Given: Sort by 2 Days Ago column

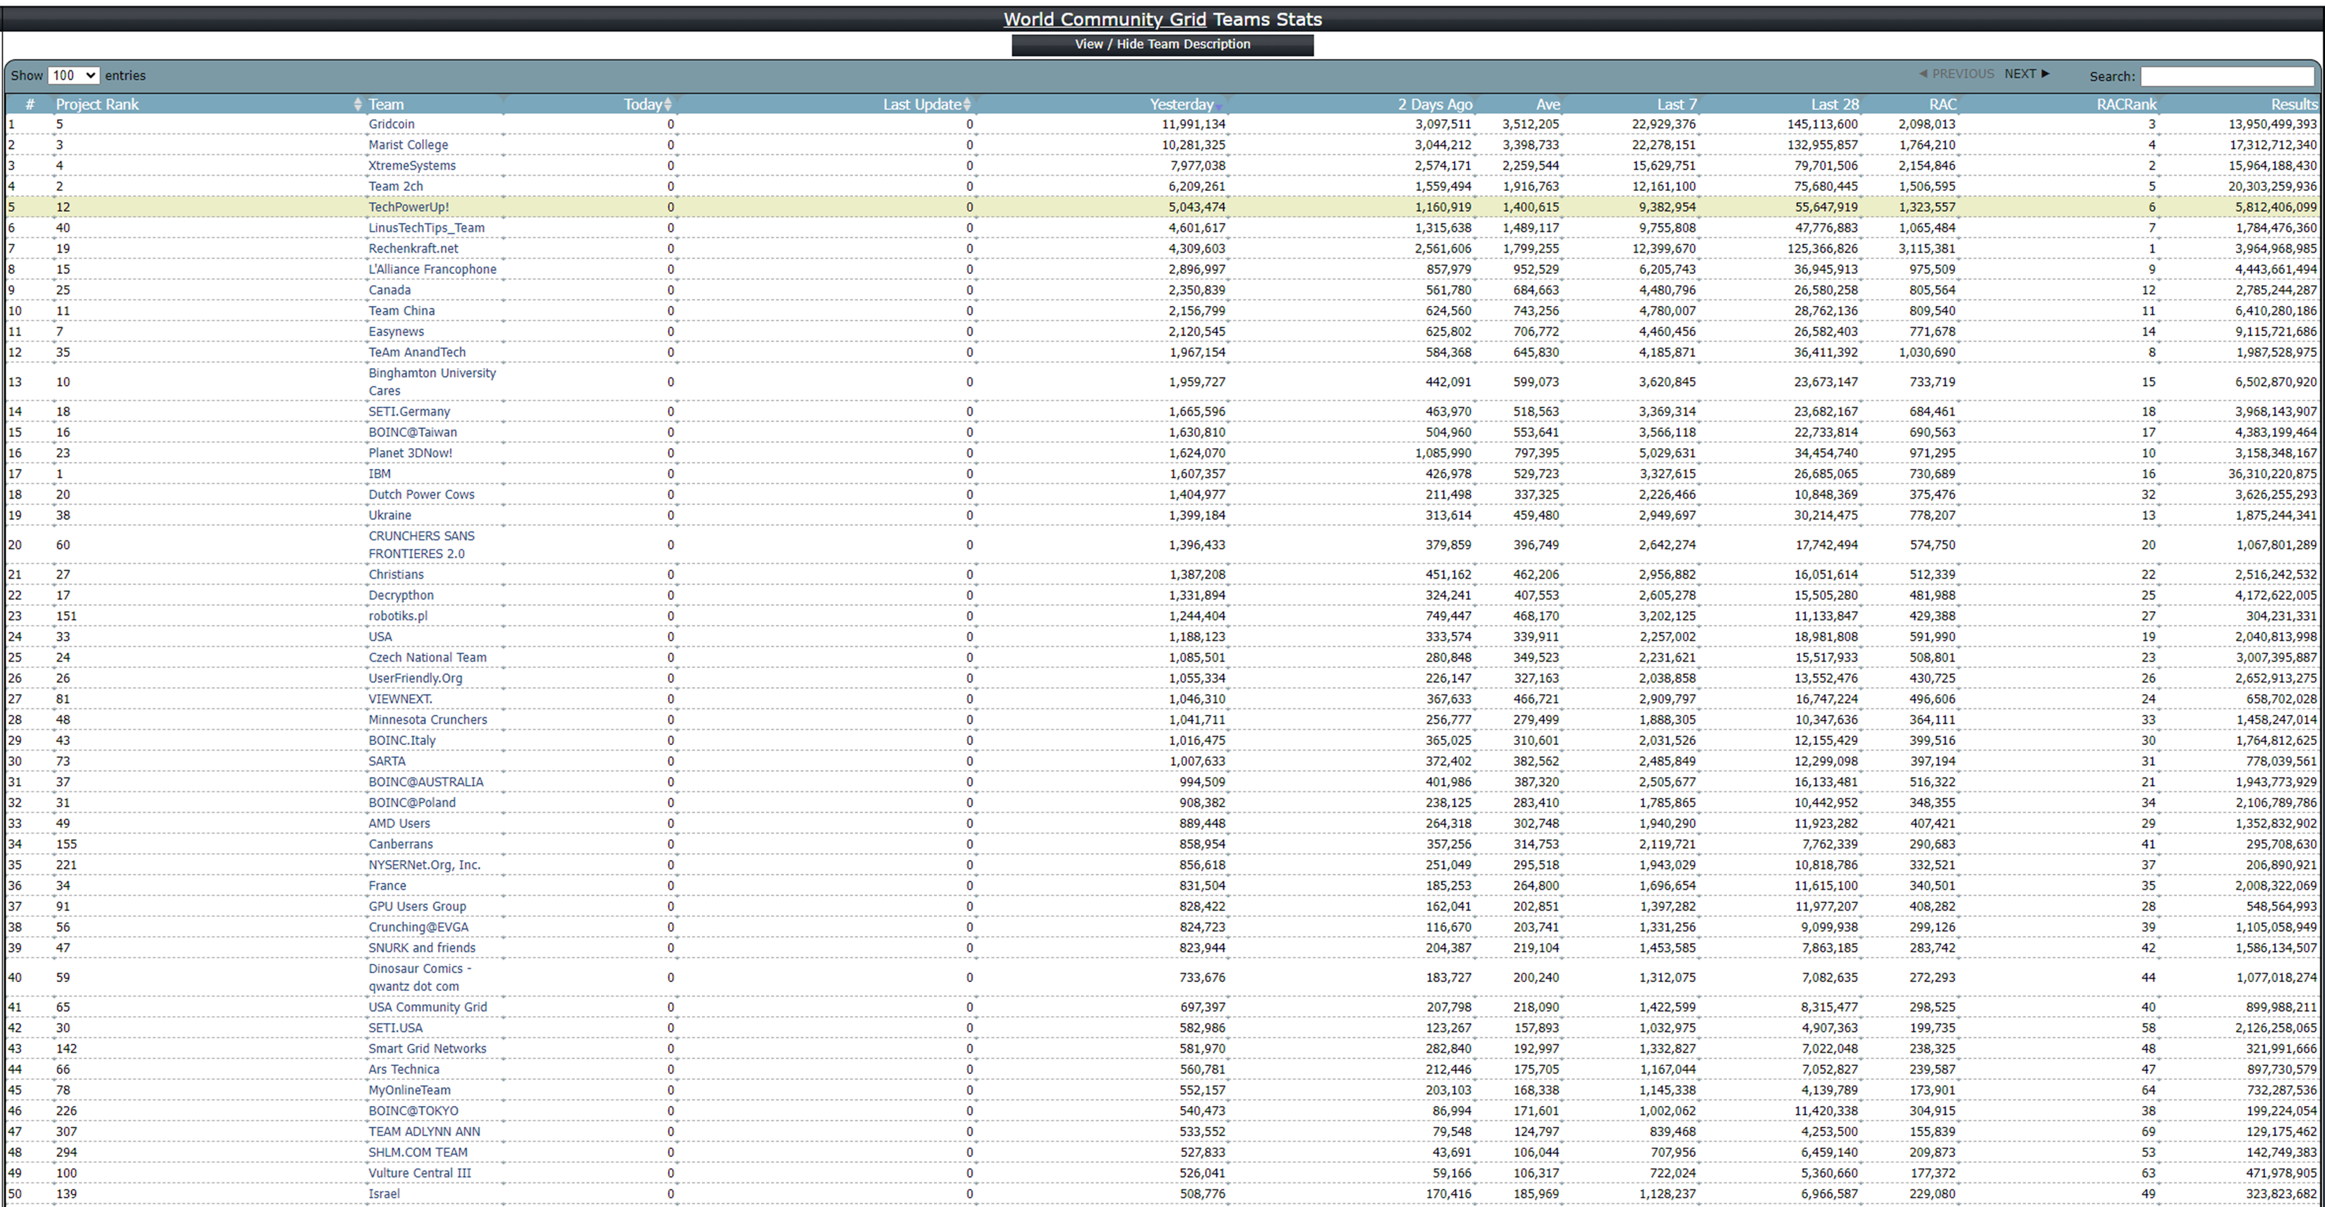Looking at the screenshot, I should pyautogui.click(x=1435, y=105).
